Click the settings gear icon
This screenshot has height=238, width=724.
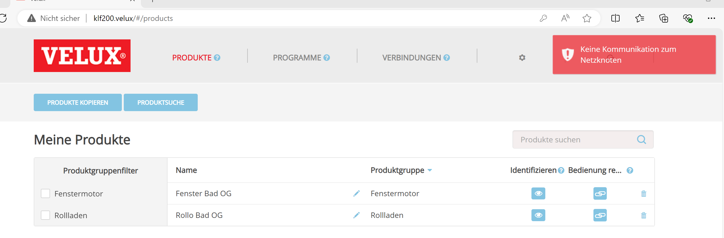click(522, 58)
